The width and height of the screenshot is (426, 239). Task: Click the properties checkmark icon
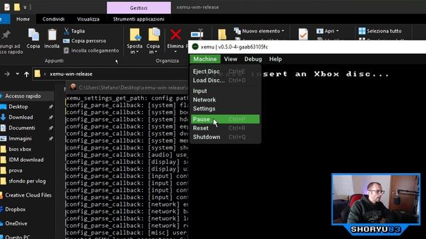click(x=303, y=35)
